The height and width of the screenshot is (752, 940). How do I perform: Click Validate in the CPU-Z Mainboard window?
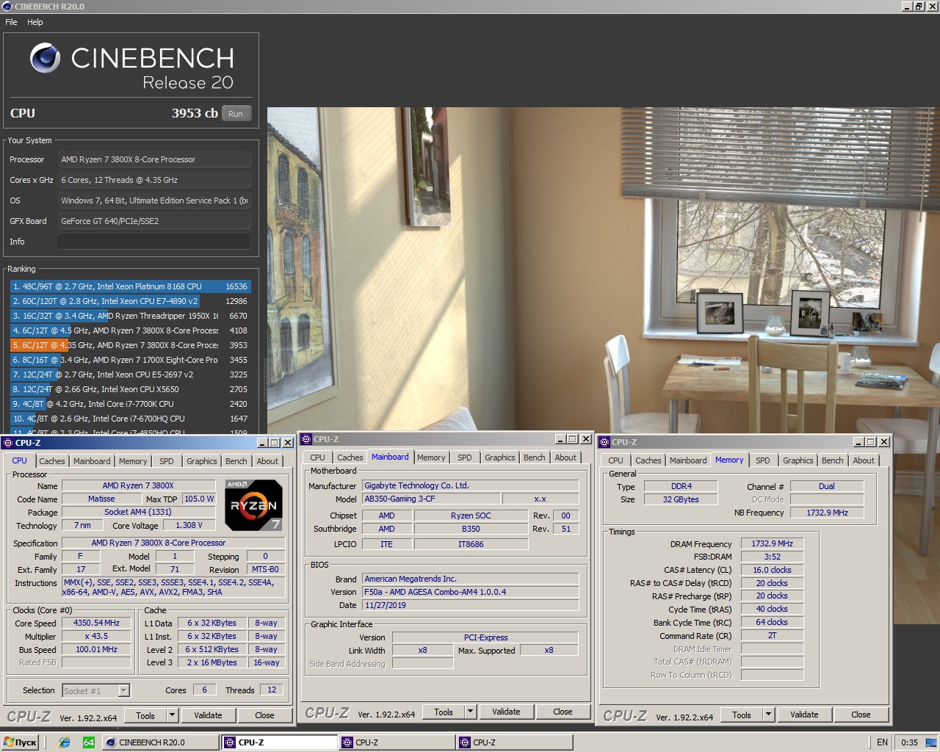[507, 712]
